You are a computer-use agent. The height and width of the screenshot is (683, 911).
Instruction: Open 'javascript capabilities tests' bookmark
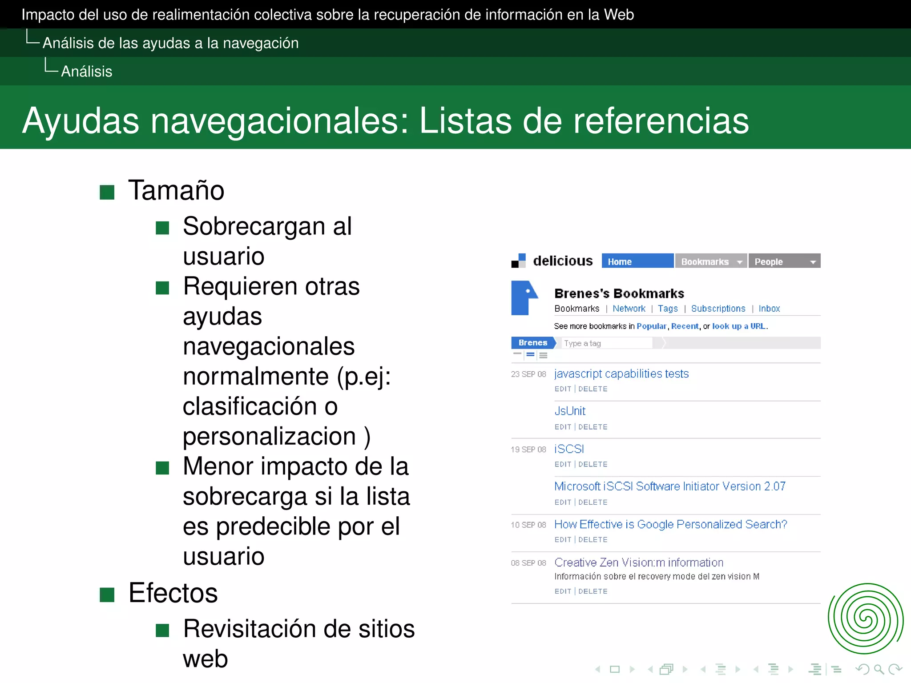click(x=621, y=374)
